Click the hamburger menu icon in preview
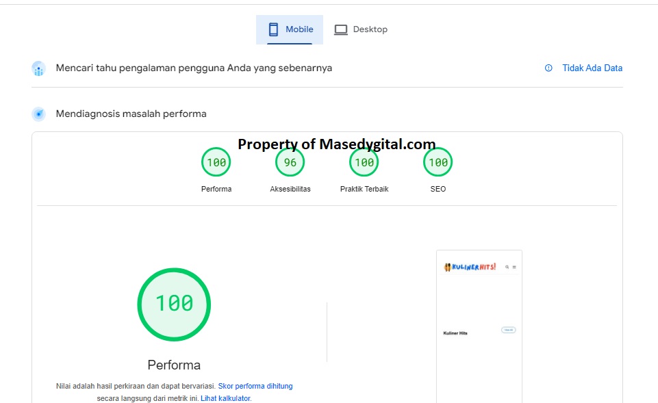 (x=514, y=267)
